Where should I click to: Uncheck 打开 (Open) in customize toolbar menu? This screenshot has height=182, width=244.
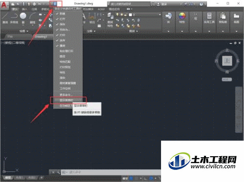click(68, 19)
